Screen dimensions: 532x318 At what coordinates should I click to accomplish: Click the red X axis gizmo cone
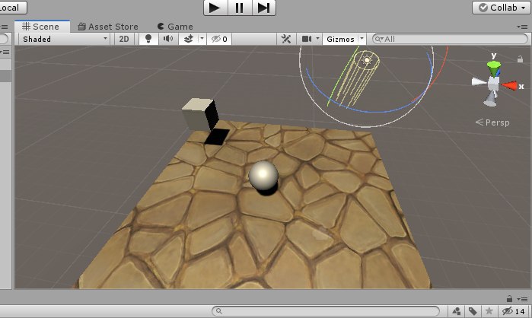coord(510,86)
